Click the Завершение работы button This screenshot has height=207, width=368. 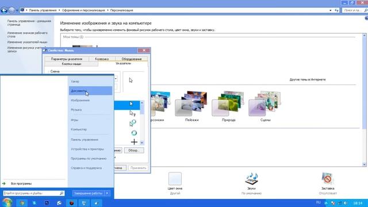pyautogui.click(x=88, y=193)
